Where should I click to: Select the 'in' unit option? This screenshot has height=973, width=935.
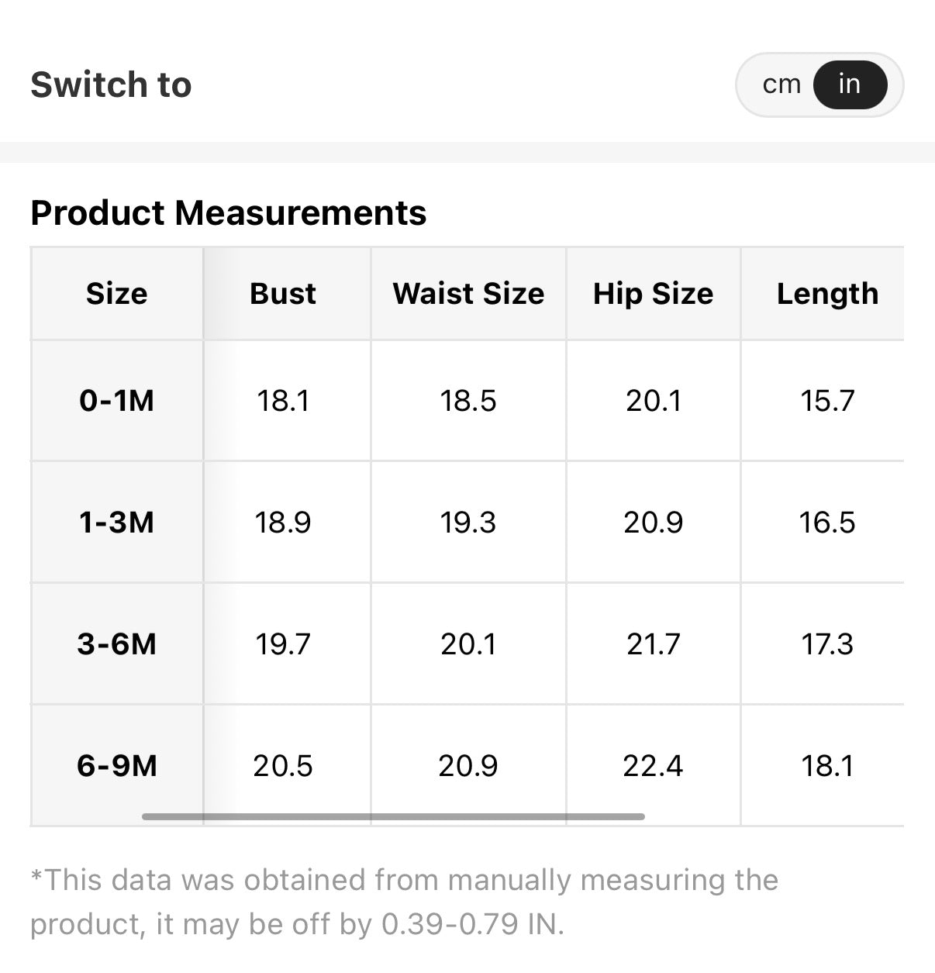coord(850,85)
